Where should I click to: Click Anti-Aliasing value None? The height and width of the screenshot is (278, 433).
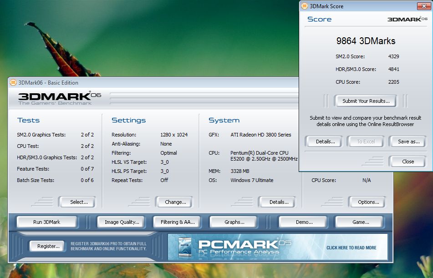coord(166,144)
